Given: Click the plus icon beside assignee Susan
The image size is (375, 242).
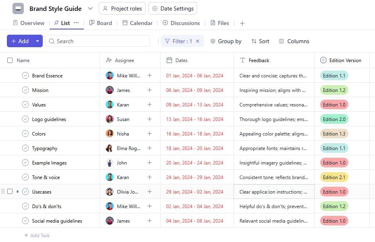Looking at the screenshot, I should 150,119.
